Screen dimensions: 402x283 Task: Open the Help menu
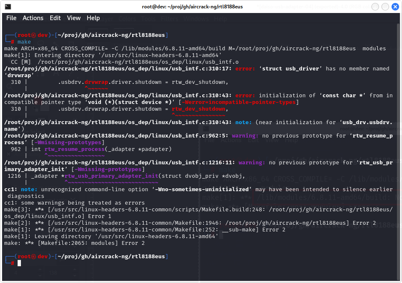93,18
